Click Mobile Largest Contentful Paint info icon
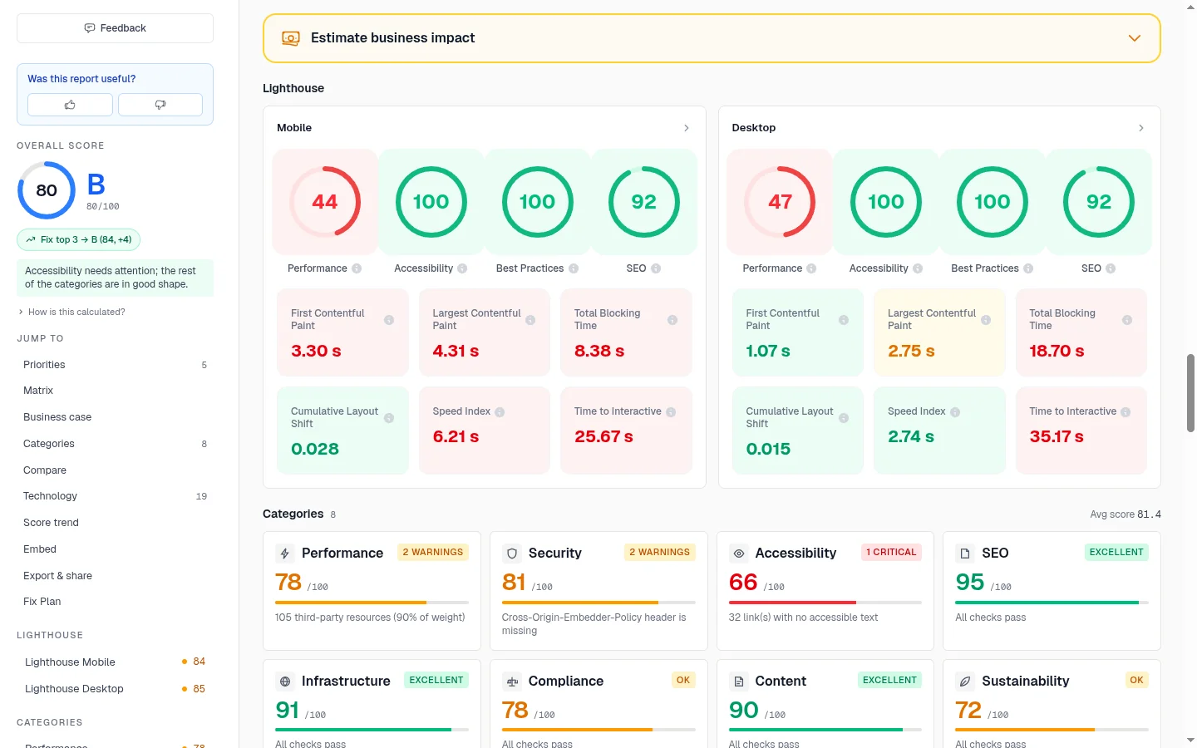The width and height of the screenshot is (1197, 748). pyautogui.click(x=530, y=320)
